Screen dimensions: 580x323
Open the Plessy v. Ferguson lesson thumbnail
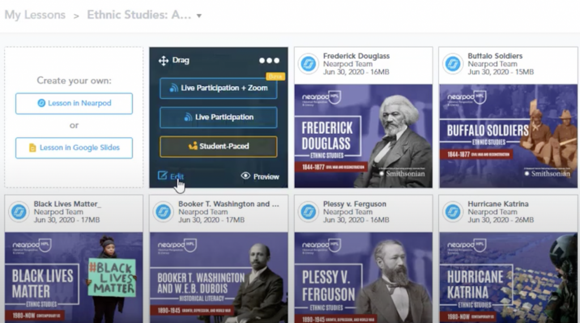pyautogui.click(x=363, y=278)
